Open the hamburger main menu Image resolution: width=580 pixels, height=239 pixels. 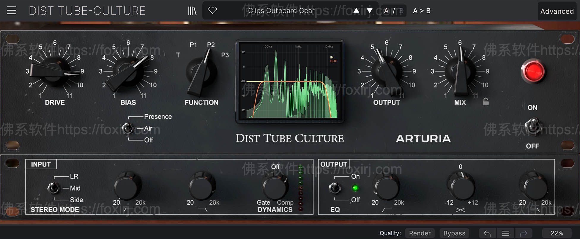pyautogui.click(x=12, y=11)
